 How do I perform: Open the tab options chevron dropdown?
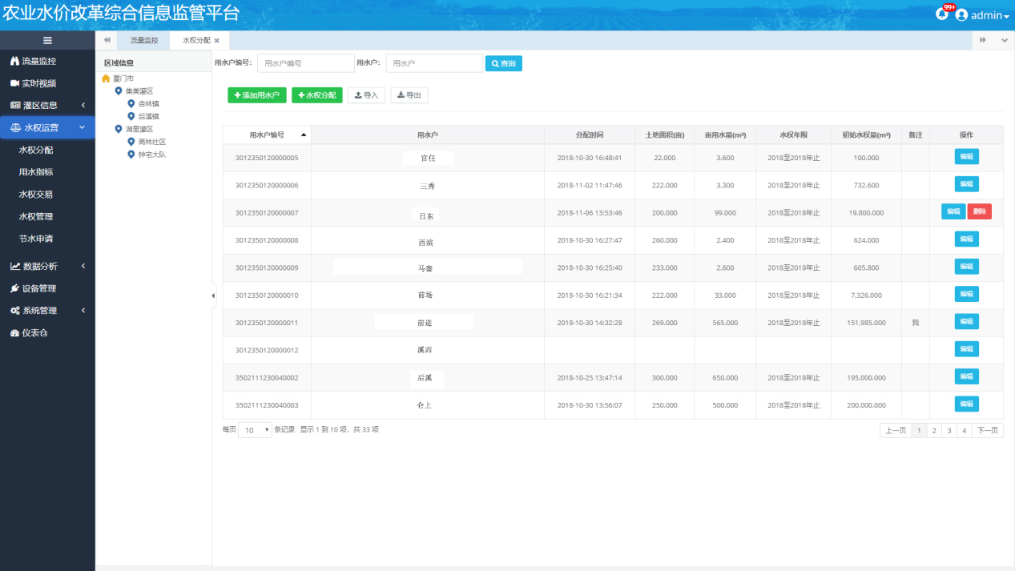coord(1004,40)
